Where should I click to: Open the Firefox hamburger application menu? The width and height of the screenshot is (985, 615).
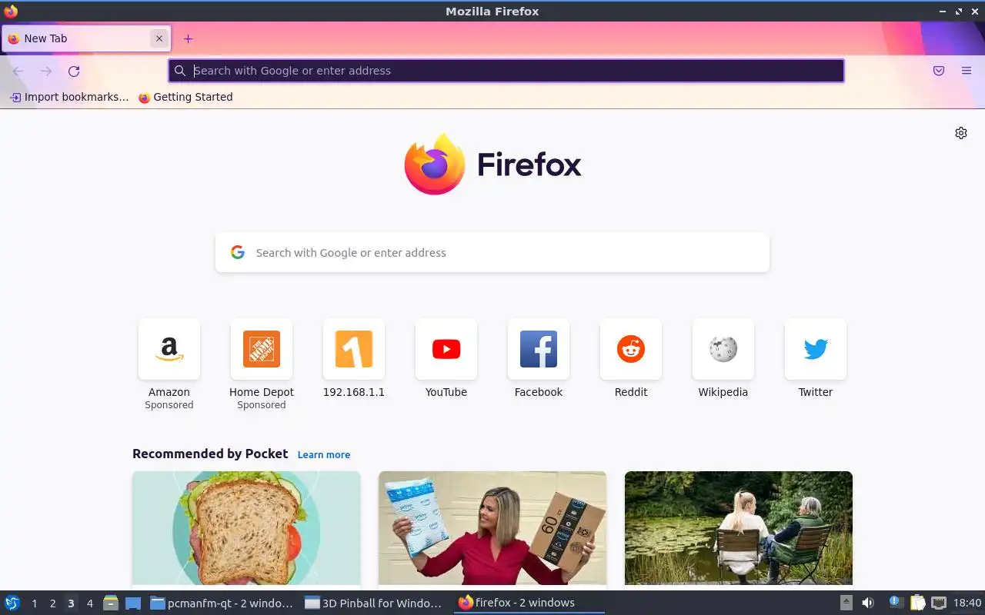point(967,71)
